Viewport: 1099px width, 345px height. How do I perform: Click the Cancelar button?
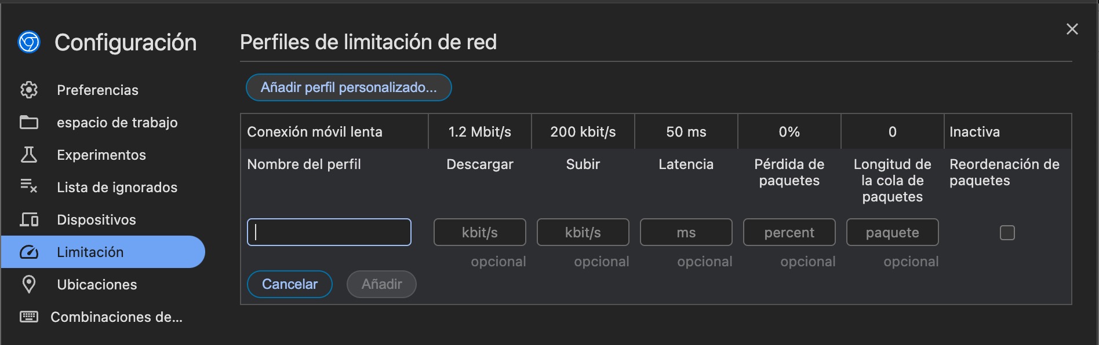(x=290, y=284)
